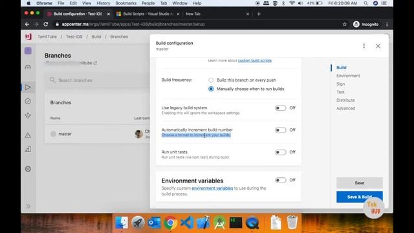This screenshot has width=414, height=233.
Task: Select Build this branch on every push
Action: [211, 80]
